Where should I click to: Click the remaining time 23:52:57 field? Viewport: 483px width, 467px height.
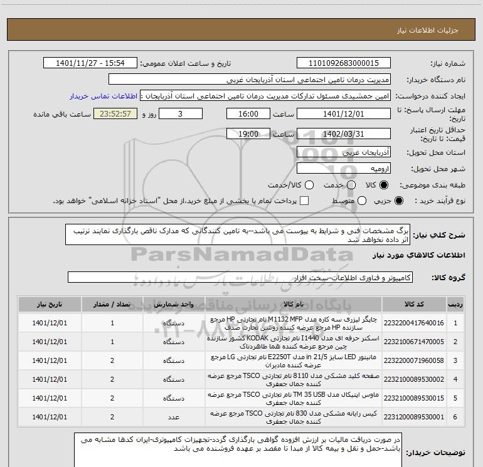point(115,114)
